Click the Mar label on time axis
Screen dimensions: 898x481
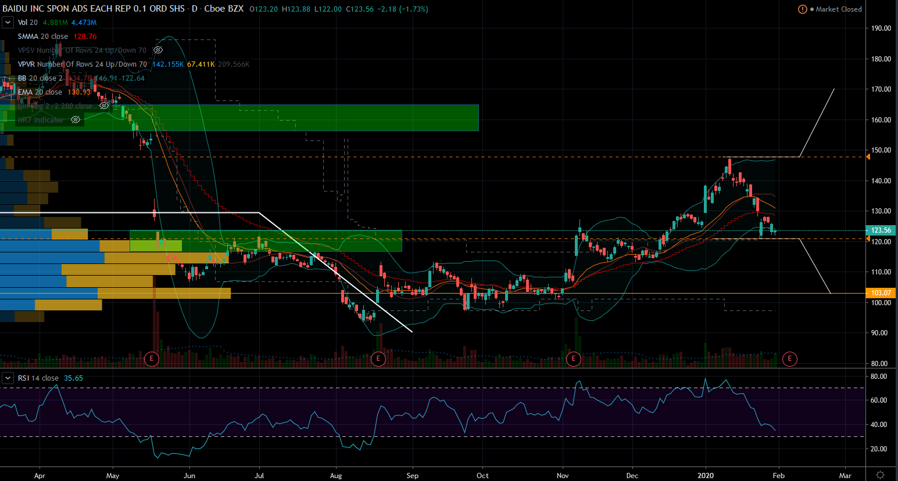point(845,476)
